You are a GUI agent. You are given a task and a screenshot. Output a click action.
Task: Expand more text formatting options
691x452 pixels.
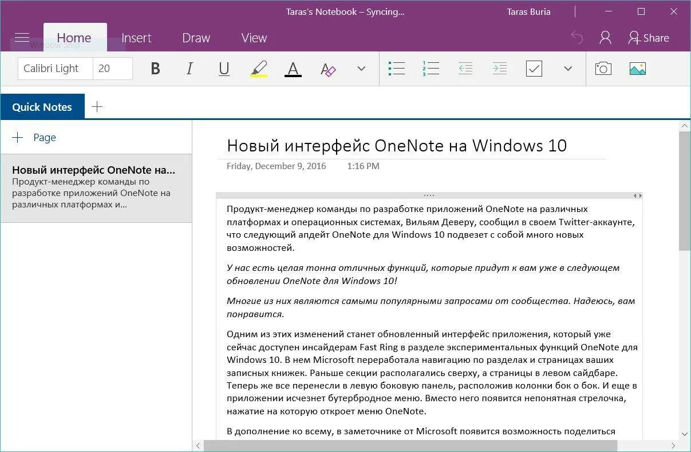pos(361,69)
